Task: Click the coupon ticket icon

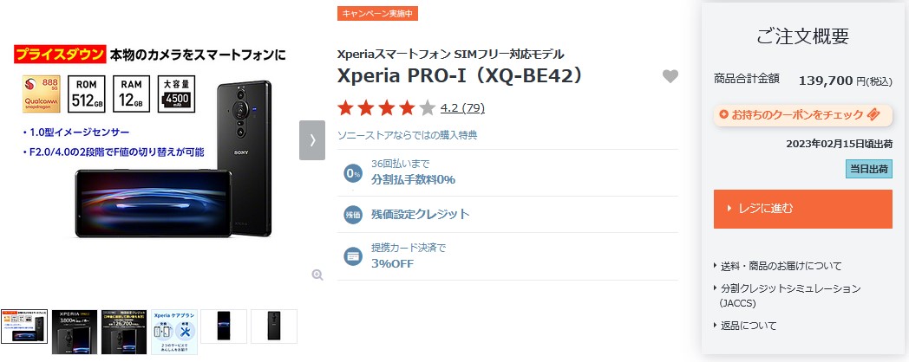Action: coord(873,114)
